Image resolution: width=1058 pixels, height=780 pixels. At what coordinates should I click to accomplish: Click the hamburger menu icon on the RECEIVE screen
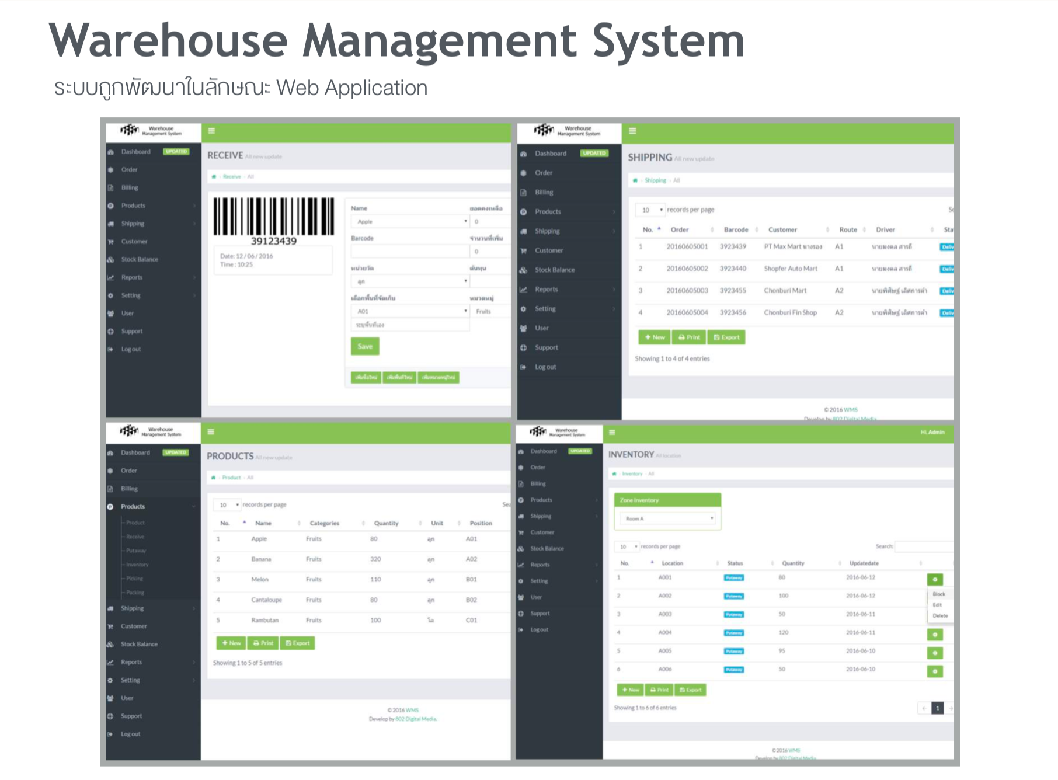pyautogui.click(x=211, y=131)
